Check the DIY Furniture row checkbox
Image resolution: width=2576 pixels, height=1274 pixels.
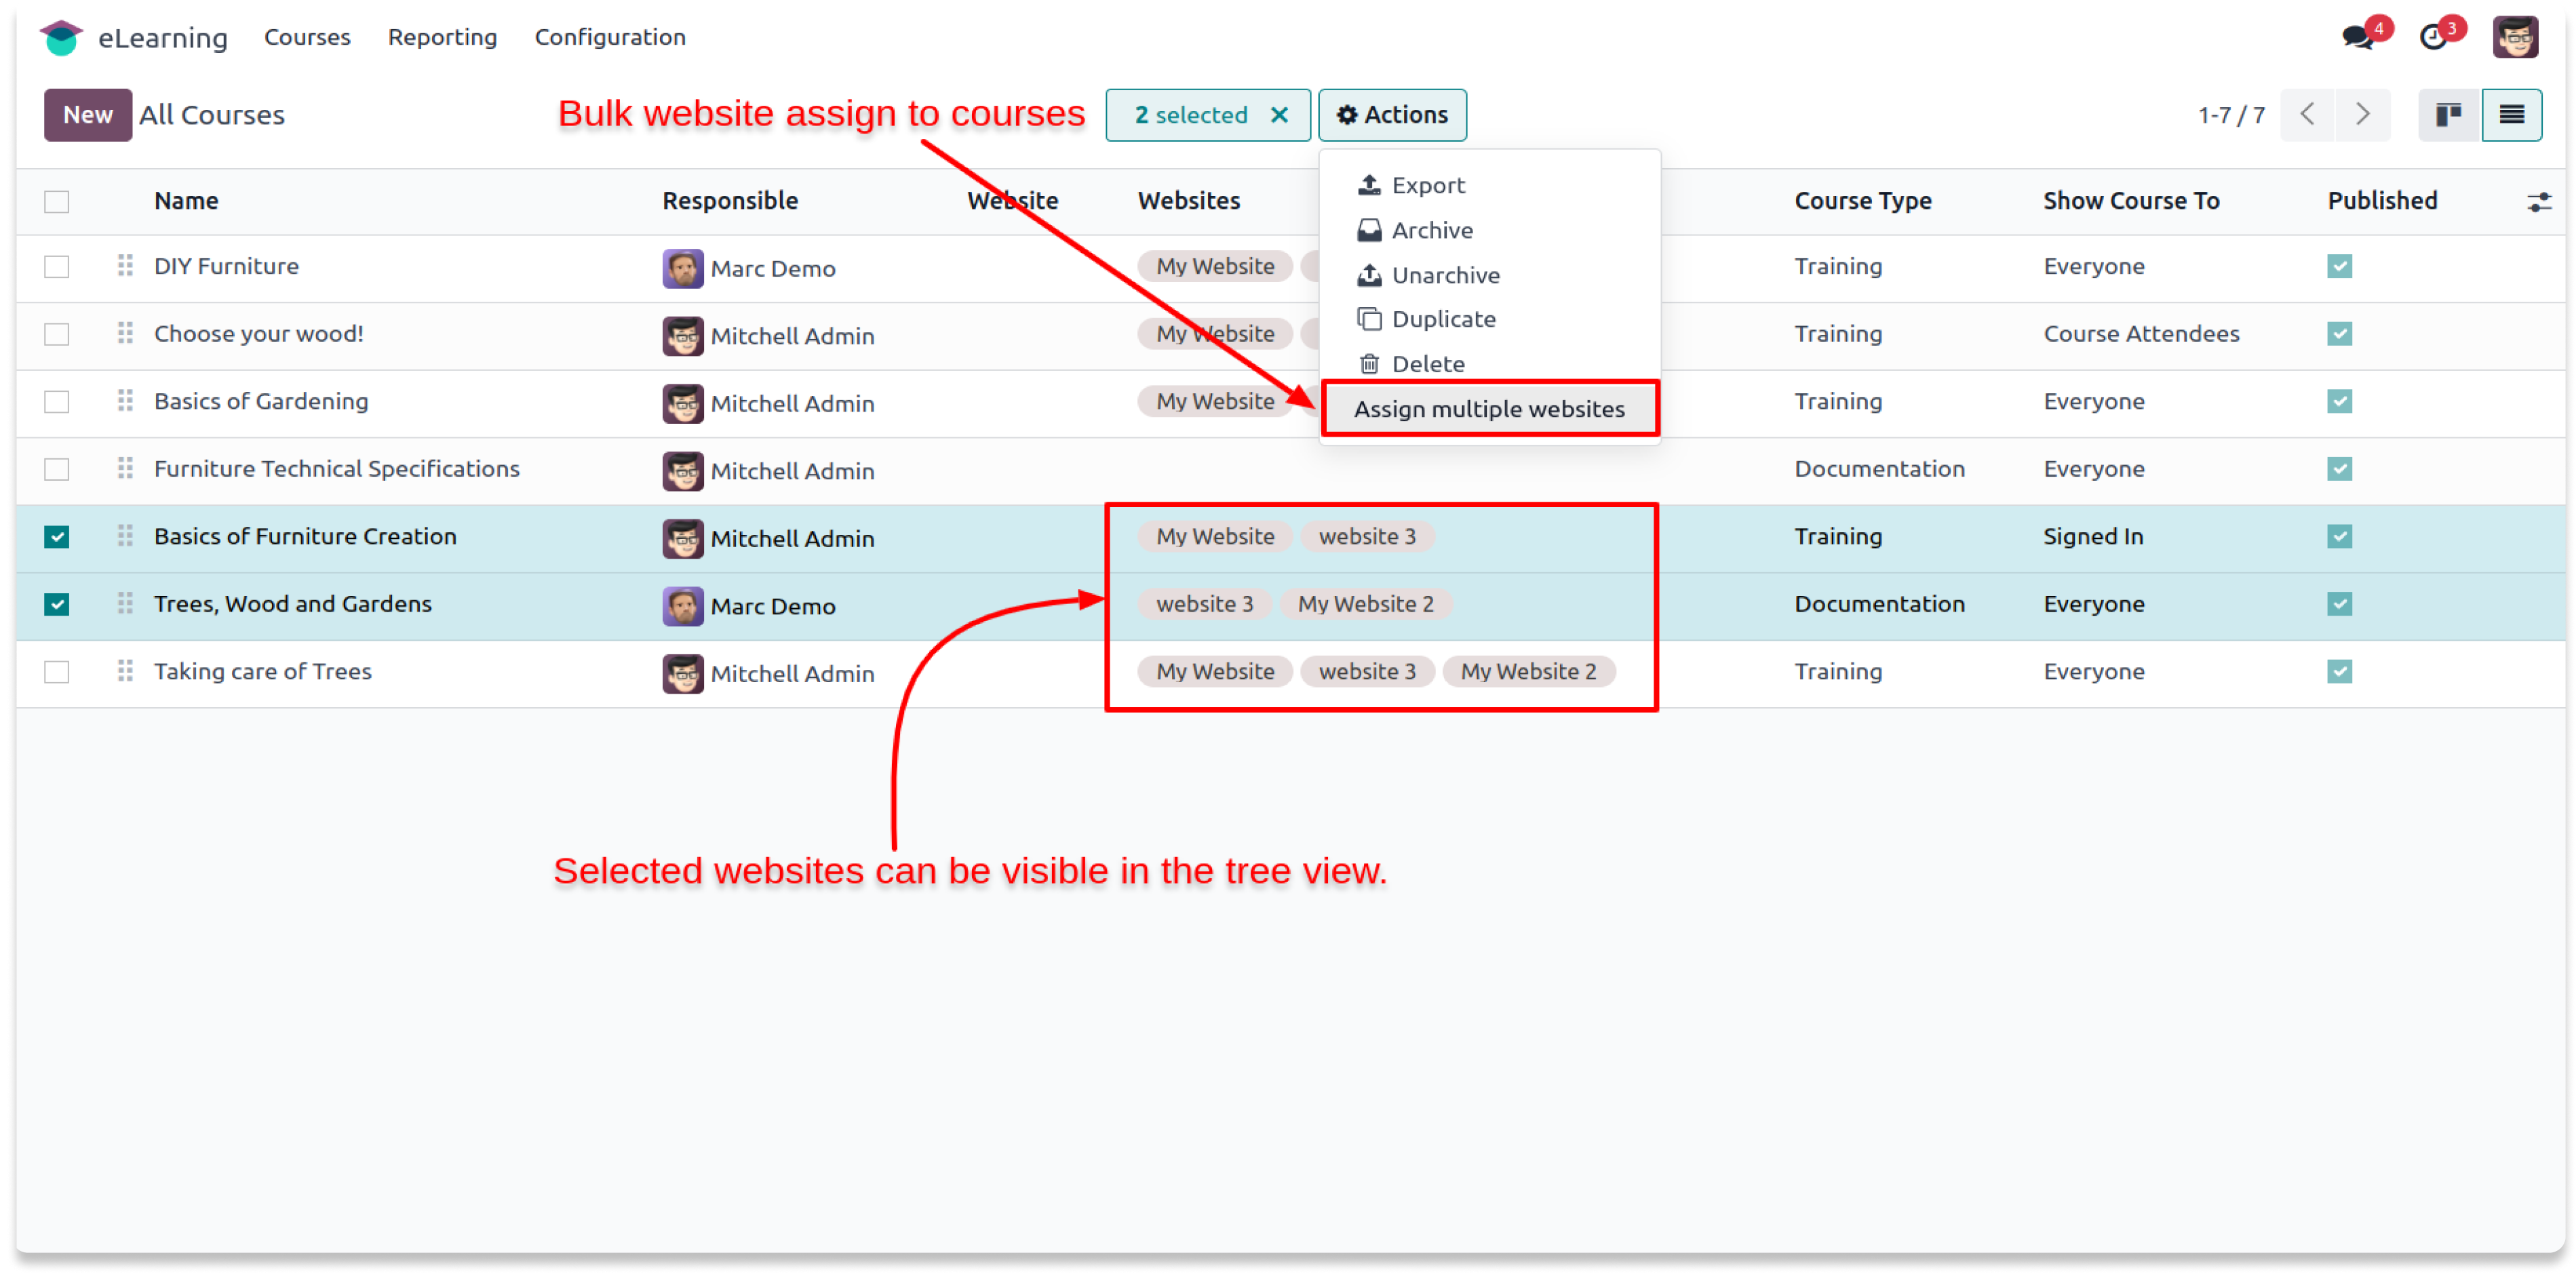tap(57, 267)
